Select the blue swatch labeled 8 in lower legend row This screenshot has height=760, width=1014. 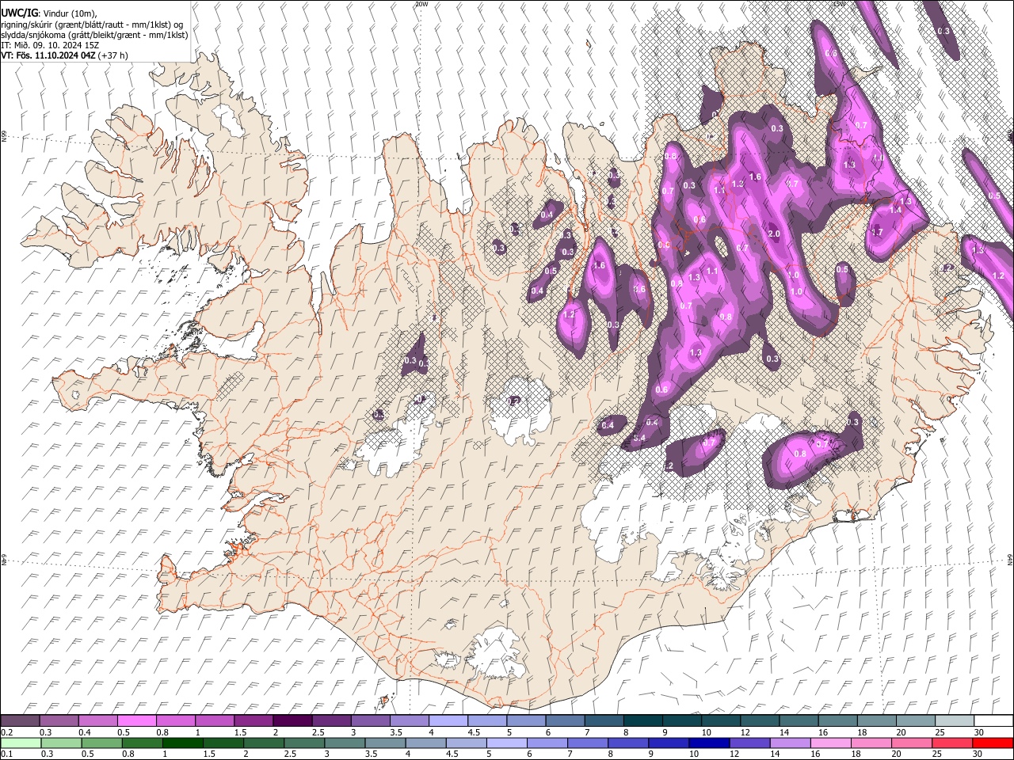pos(628,743)
